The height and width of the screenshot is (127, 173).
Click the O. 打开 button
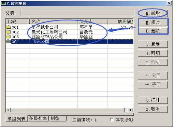coord(153,100)
